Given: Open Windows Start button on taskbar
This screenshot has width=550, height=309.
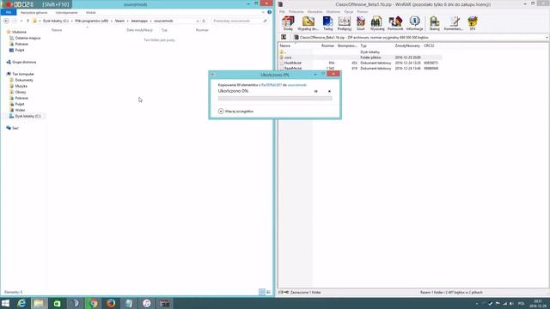Looking at the screenshot, I should click(5, 303).
